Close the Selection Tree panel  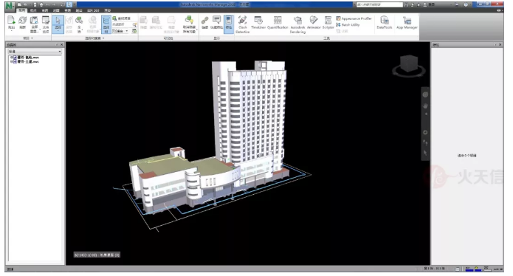point(62,44)
